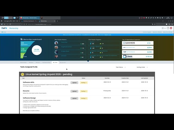Open the Firefox extensions icon in the toolbar
Viewport: 174px width, 130px height.
pyautogui.click(x=169, y=24)
